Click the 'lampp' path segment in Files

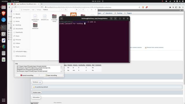(x=39, y=10)
